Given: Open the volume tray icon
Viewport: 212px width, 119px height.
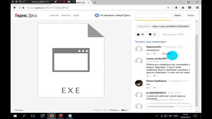Looking at the screenshot, I should point(170,116).
